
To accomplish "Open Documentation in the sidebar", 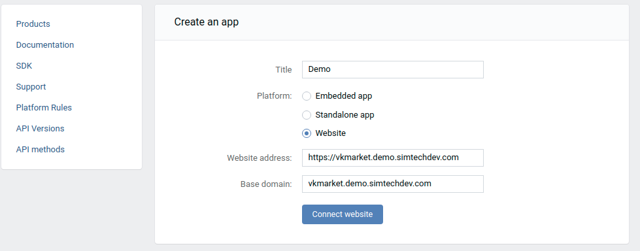I will pos(45,45).
